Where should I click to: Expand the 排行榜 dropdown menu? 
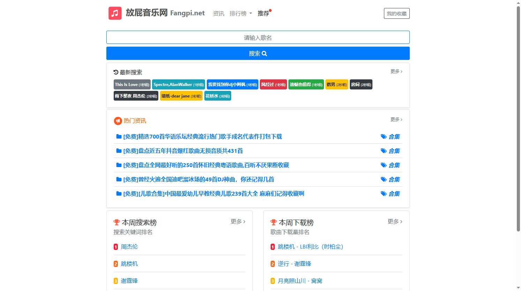coord(241,14)
